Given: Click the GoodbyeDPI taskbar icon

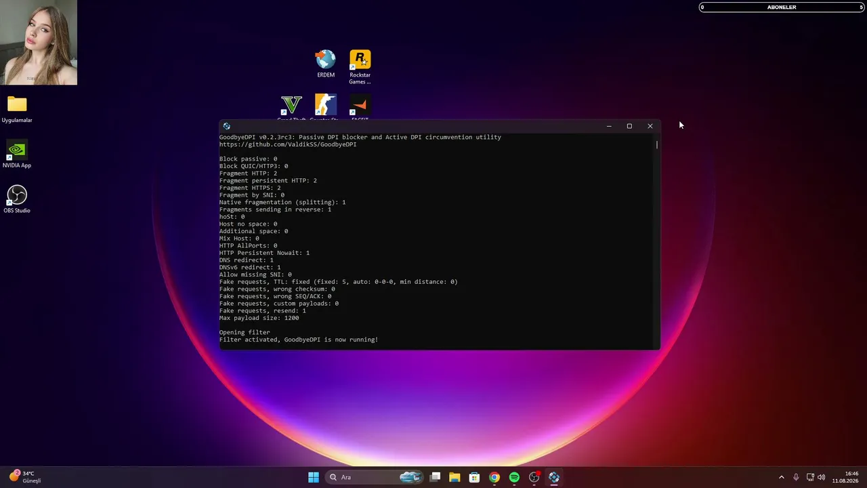Looking at the screenshot, I should [x=554, y=477].
